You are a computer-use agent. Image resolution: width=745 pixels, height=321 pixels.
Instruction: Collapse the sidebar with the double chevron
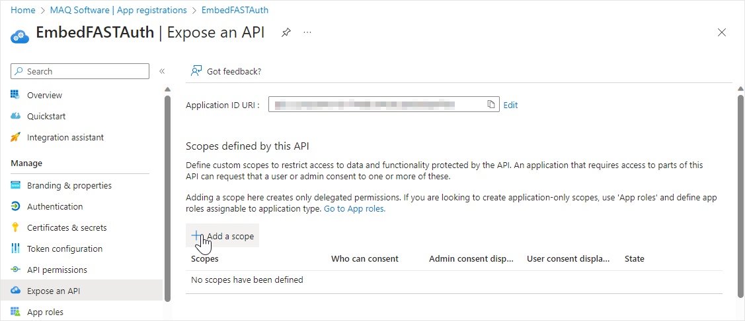pyautogui.click(x=162, y=71)
